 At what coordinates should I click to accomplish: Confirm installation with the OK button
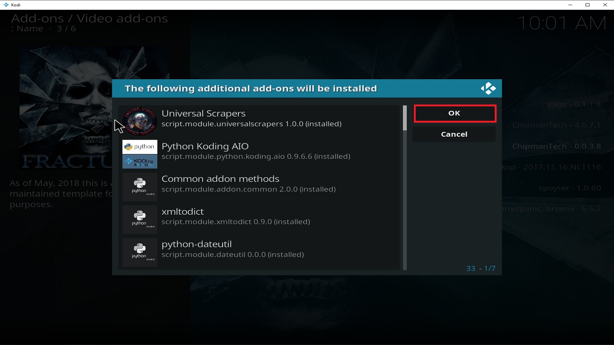click(455, 113)
